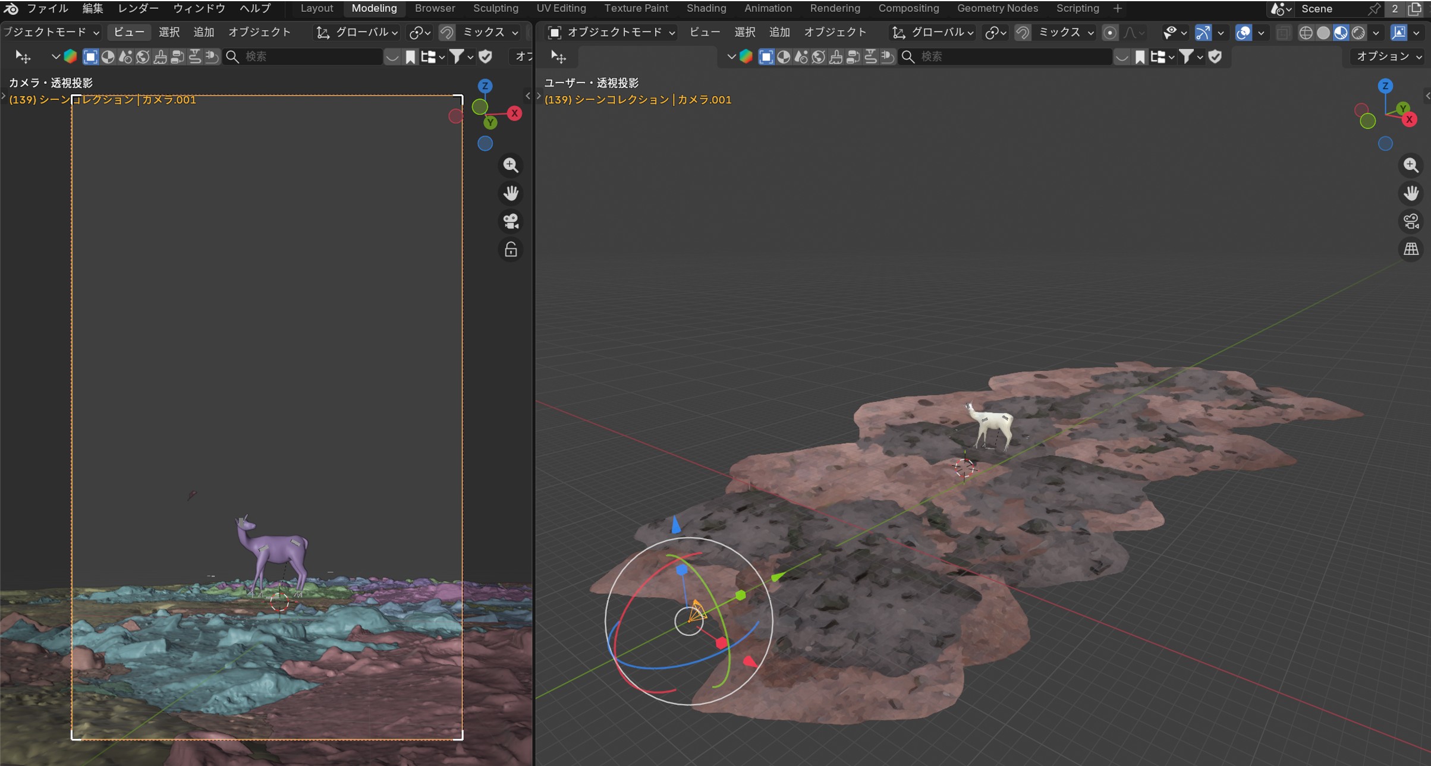
Task: Open オブジェクトモード dropdown in right viewport
Action: [x=612, y=33]
